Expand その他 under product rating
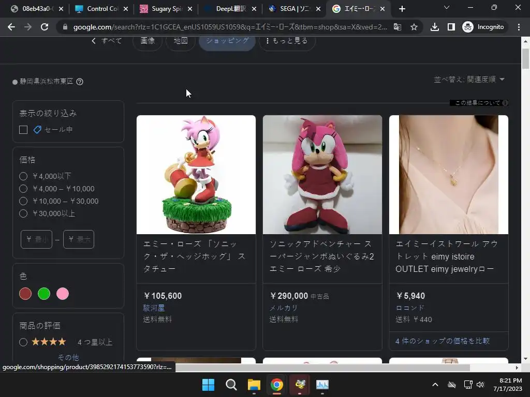 [68, 357]
